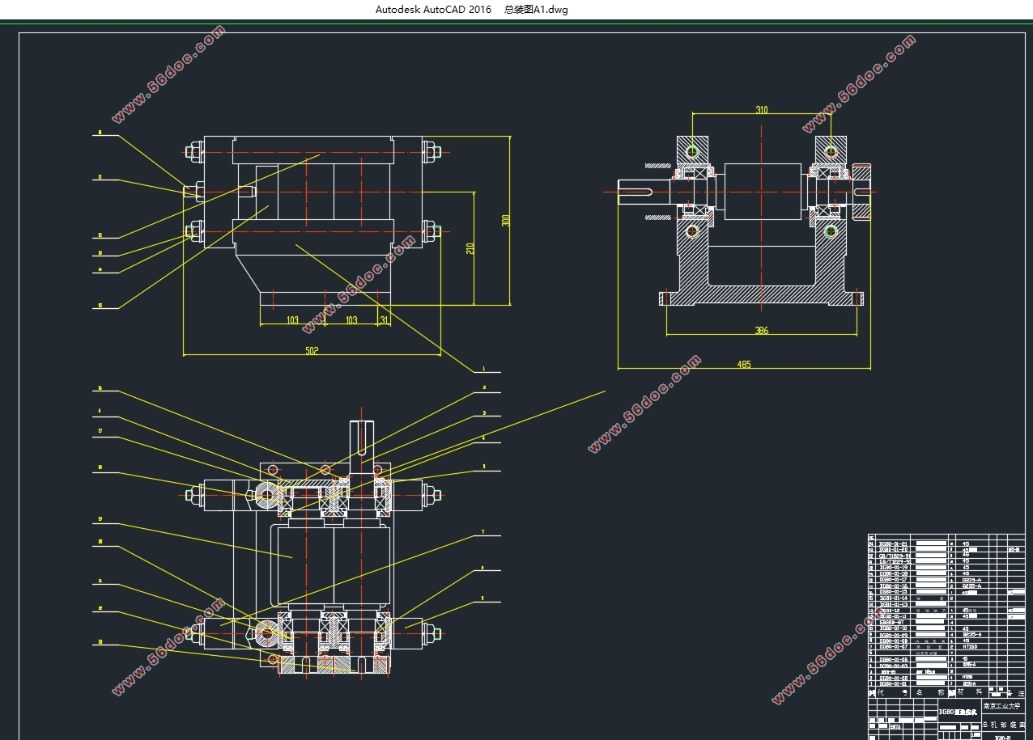Pick the 31 dimension text

coord(384,320)
